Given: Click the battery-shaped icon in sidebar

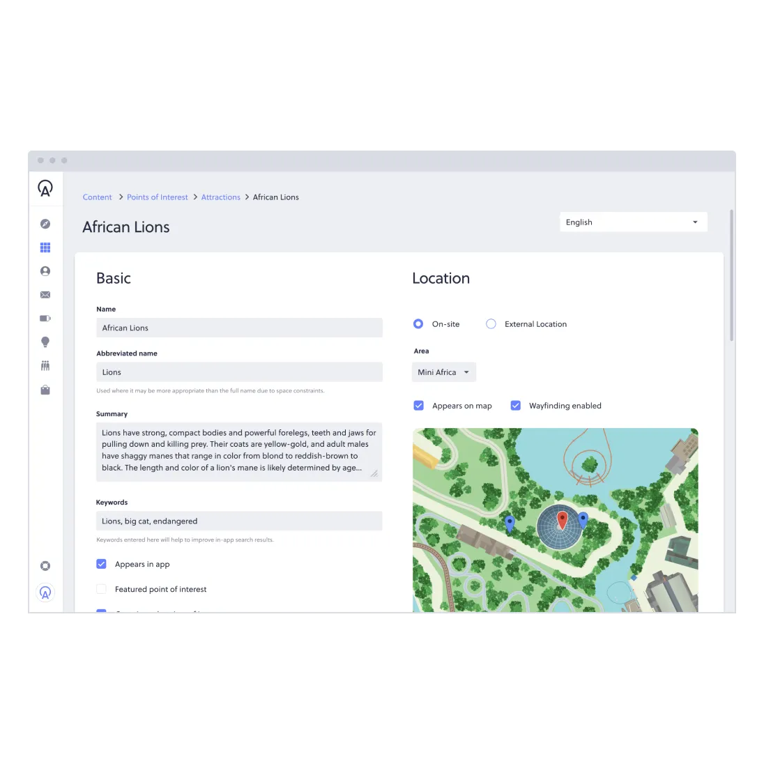Looking at the screenshot, I should point(45,318).
